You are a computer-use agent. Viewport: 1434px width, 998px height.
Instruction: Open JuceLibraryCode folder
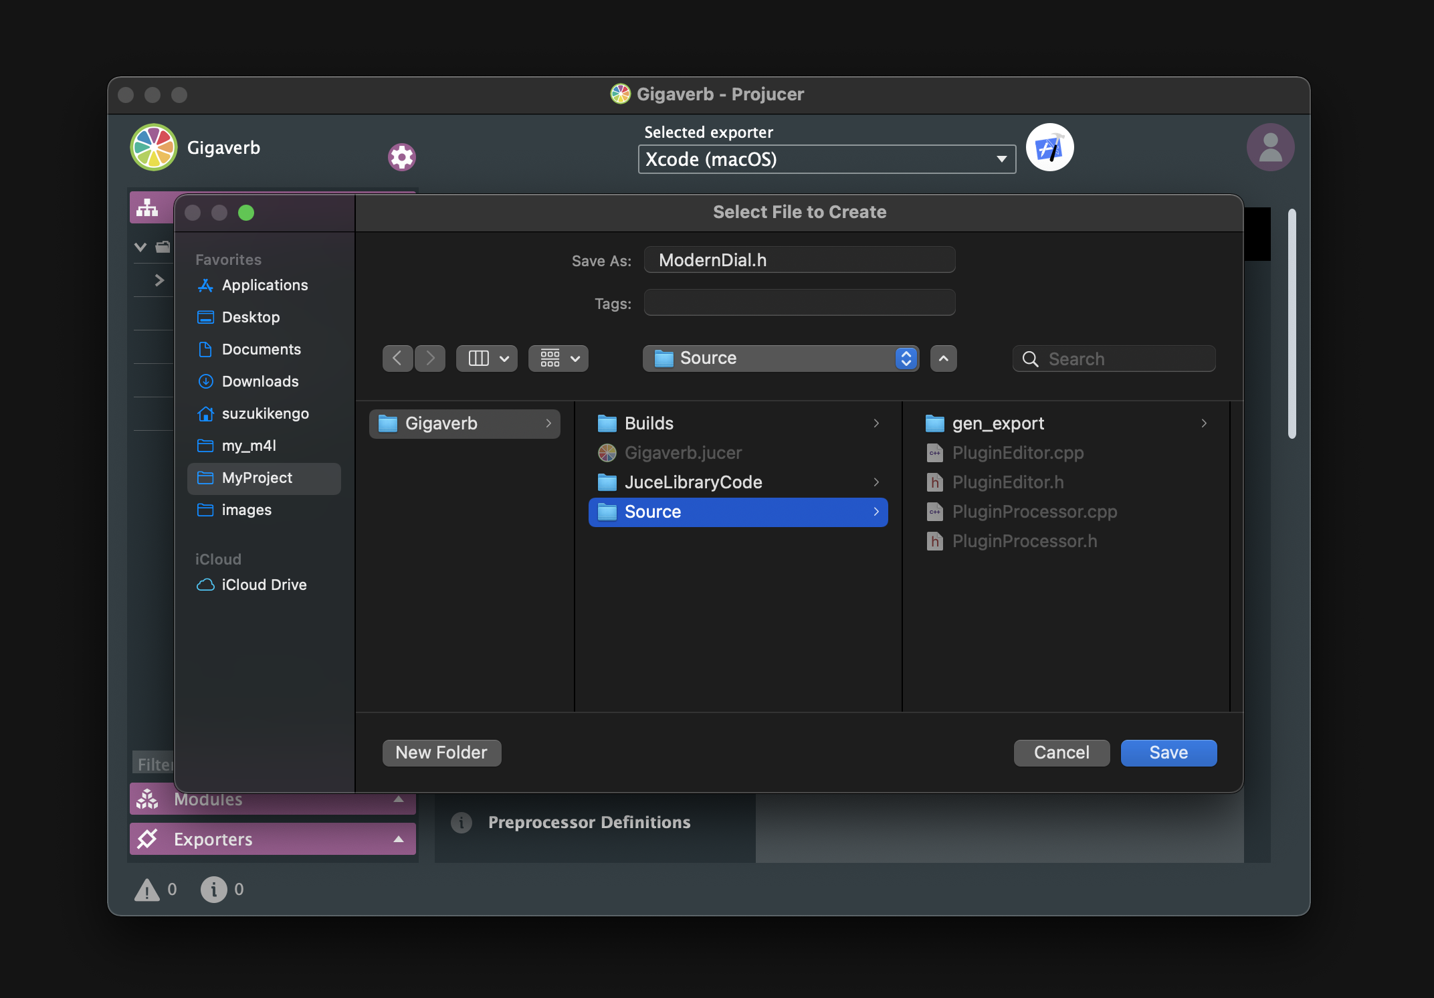click(x=738, y=482)
